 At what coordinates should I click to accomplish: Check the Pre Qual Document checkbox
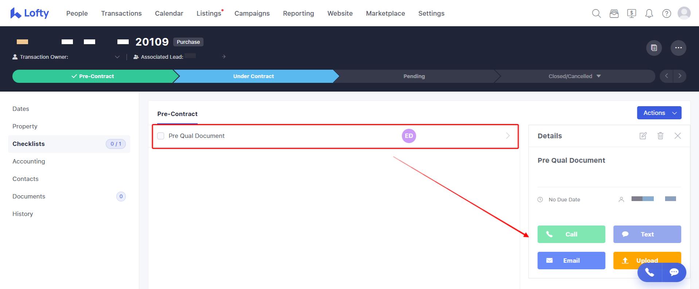[x=160, y=136]
